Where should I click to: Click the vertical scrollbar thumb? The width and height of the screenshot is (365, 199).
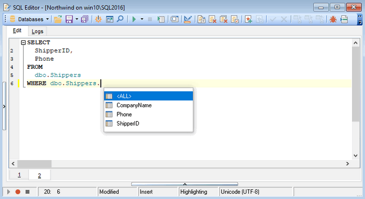355,84
